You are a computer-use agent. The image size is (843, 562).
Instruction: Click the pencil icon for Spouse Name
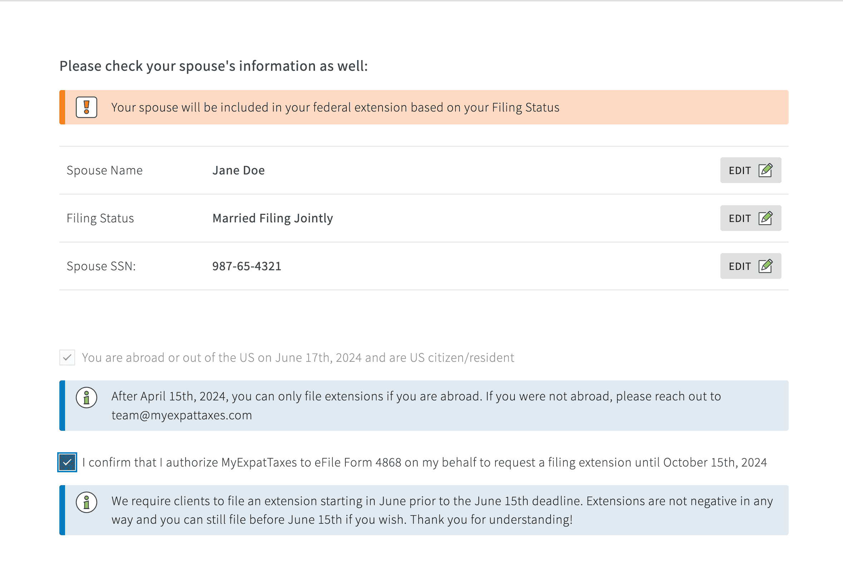point(765,170)
